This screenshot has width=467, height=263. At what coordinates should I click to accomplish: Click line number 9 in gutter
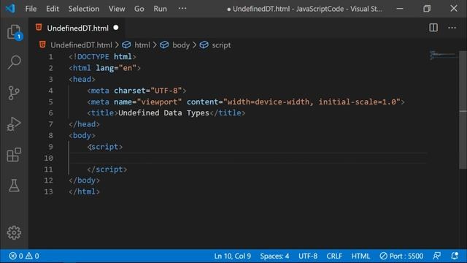click(x=50, y=147)
